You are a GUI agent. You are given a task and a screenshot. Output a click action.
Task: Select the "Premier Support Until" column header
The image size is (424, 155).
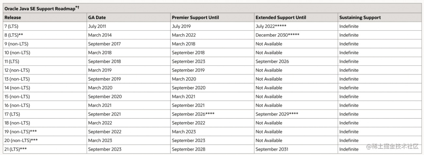[x=195, y=18]
